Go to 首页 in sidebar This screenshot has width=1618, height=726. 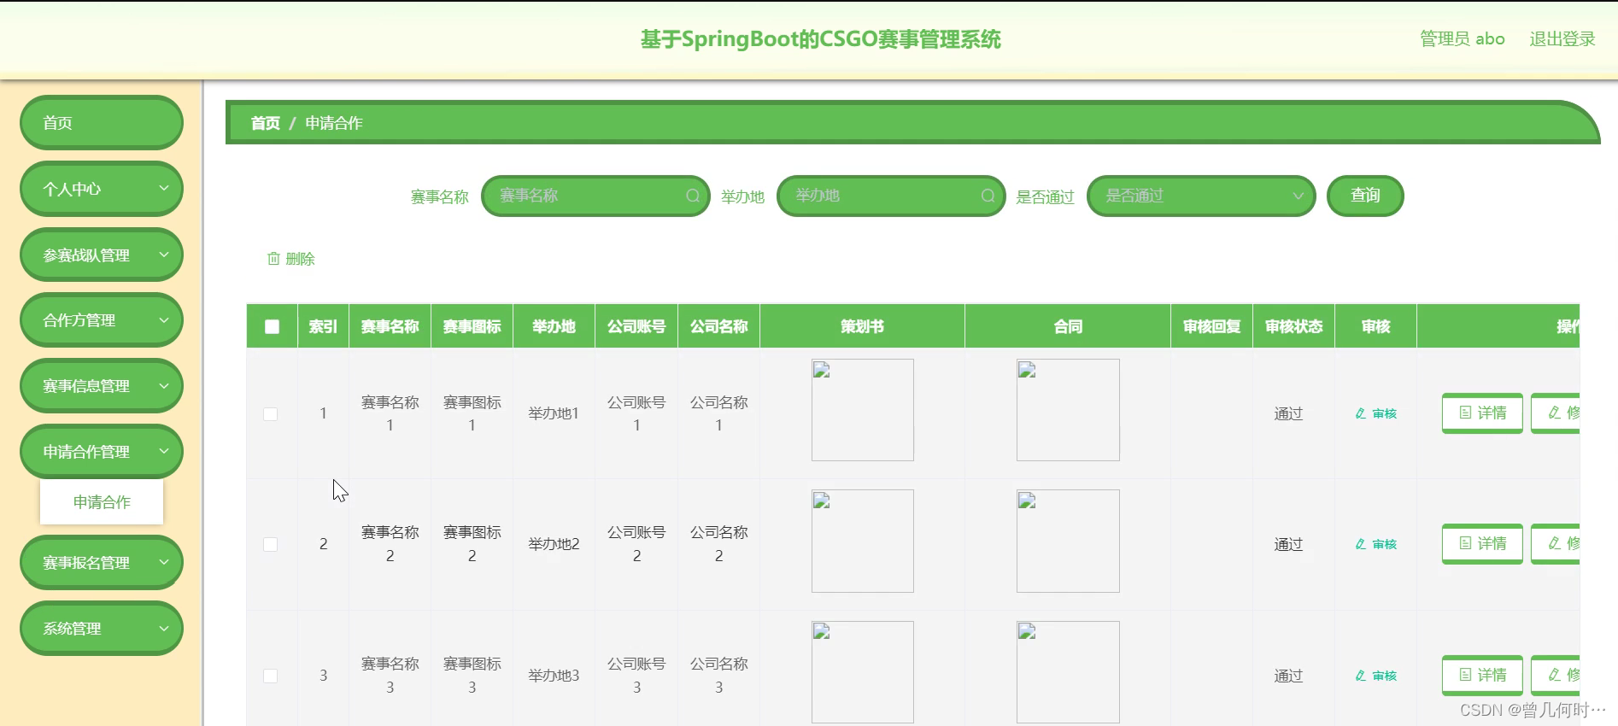click(x=101, y=123)
